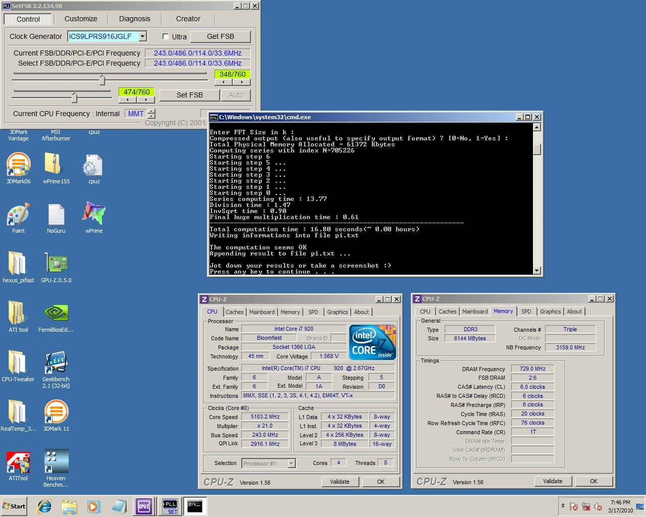Image resolution: width=646 pixels, height=517 pixels.
Task: Open Windows Media Player taskbar icon
Action: pos(93,506)
